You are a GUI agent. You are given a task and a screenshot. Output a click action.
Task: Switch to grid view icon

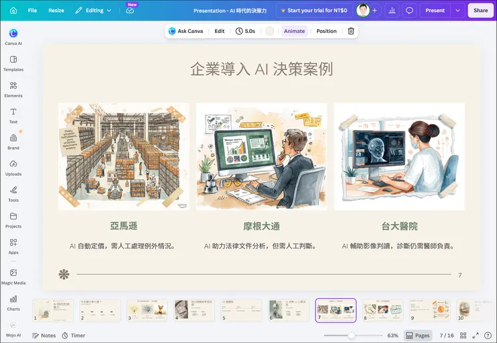[x=463, y=336]
